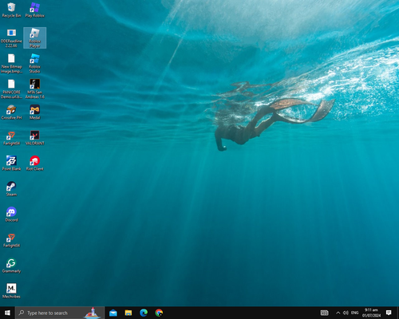
Task: Select the Riot Client shortcut
Action: coord(34,163)
